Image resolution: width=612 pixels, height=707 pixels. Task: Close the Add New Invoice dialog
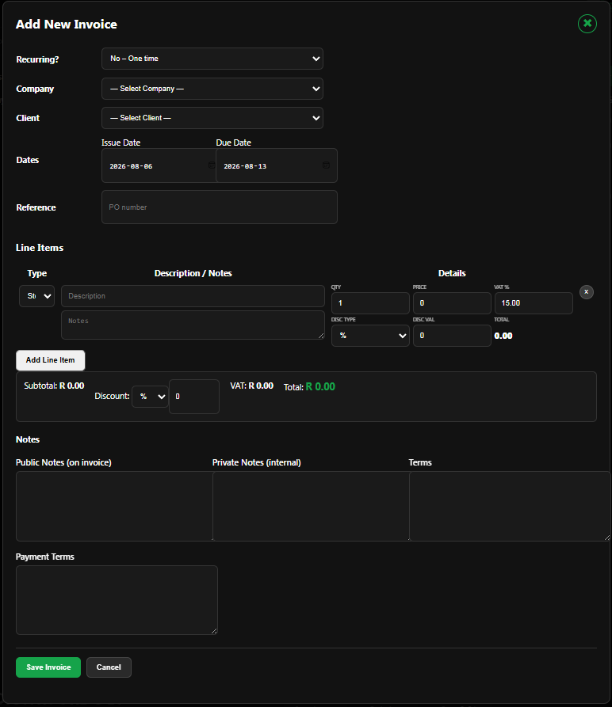587,24
